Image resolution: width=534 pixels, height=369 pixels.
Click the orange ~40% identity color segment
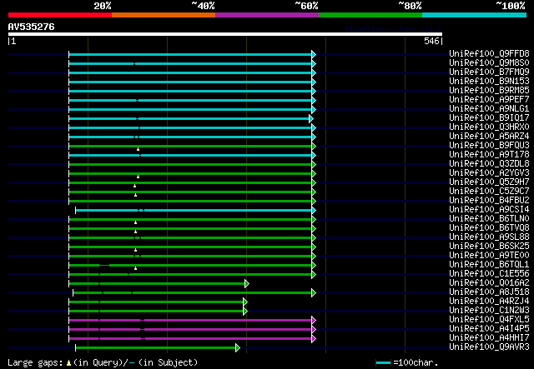coord(164,15)
